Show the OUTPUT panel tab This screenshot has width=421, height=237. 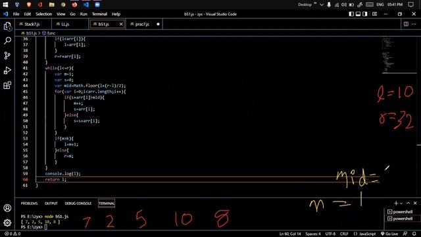tap(51, 203)
